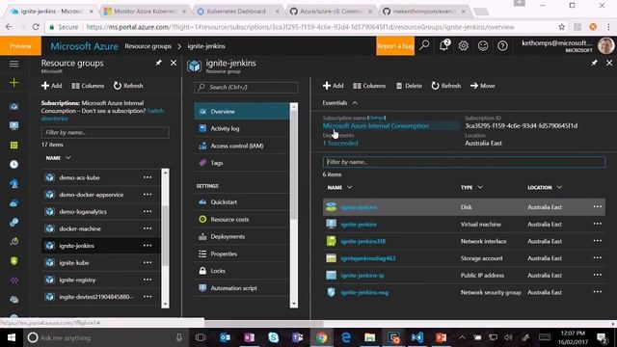Open Locks menu item
The height and width of the screenshot is (347, 617).
click(x=242, y=271)
